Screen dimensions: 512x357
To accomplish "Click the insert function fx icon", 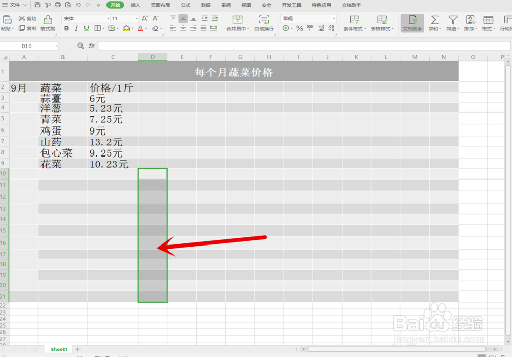I will [92, 46].
